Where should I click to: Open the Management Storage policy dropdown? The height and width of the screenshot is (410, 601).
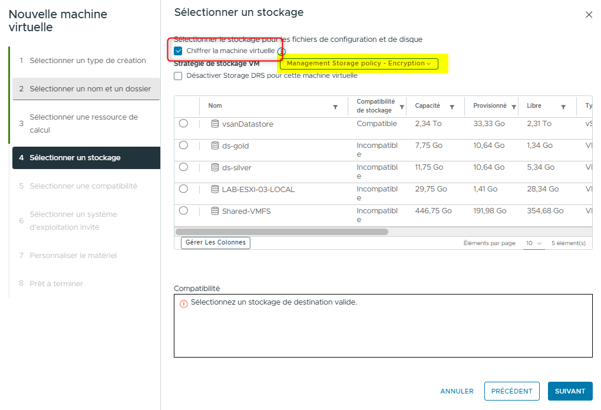coord(359,64)
